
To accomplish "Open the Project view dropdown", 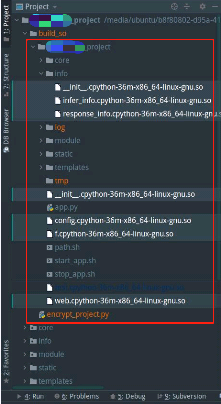I will click(54, 6).
